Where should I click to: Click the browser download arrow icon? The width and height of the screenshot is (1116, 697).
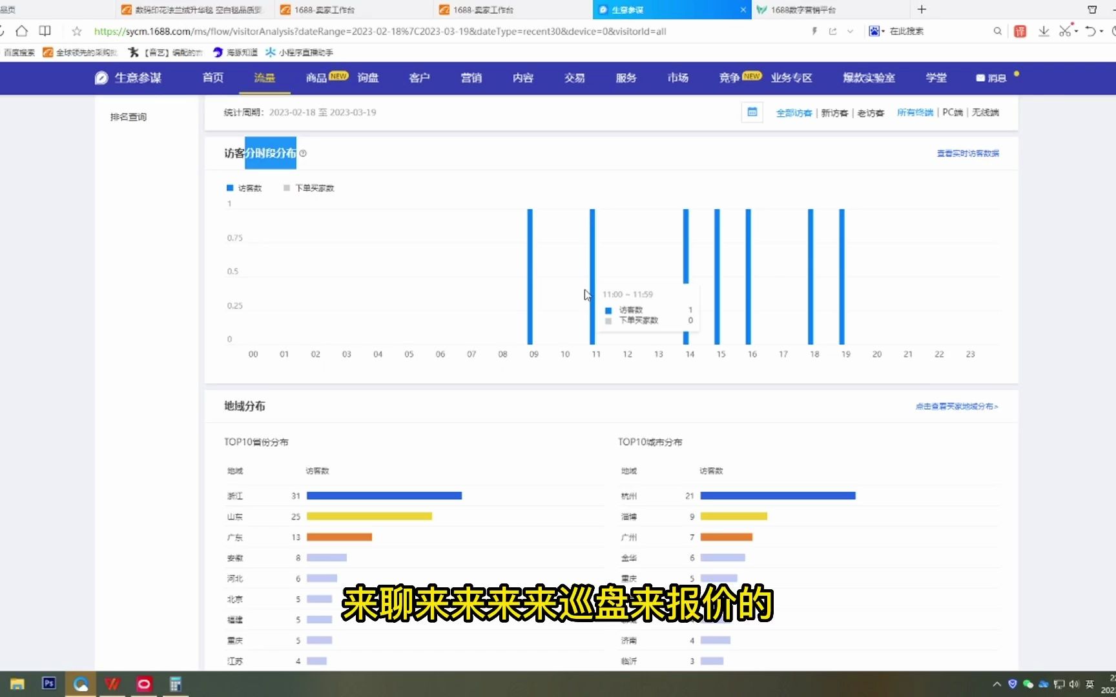coord(1044,31)
